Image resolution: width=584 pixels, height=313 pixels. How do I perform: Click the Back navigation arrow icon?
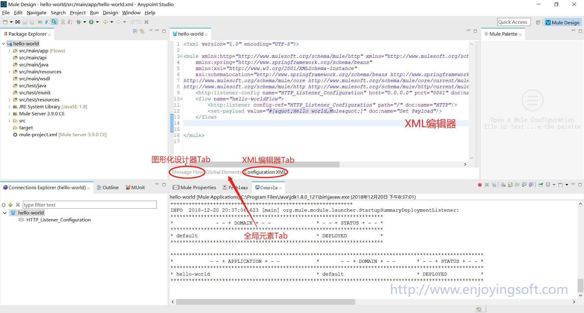[x=106, y=22]
